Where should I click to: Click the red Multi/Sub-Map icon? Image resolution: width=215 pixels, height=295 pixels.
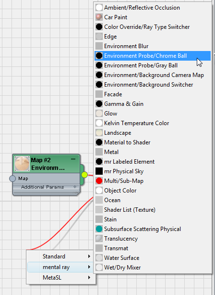99,181
